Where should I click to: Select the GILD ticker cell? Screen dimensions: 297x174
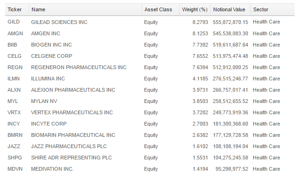(x=14, y=22)
